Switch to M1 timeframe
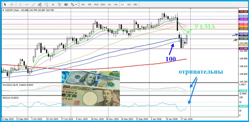Image resolution: width=249 pixels, height=122 pixels. pyautogui.click(x=83, y=4)
